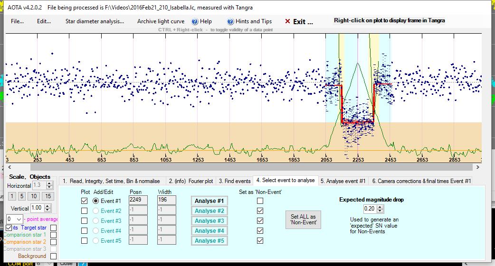
Task: Click the Analyse #5 button
Action: [x=209, y=241]
